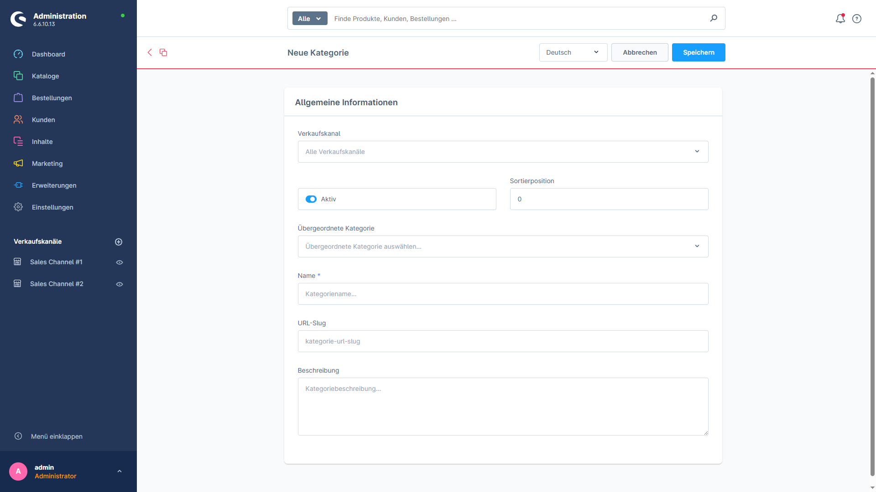The width and height of the screenshot is (876, 492).
Task: Open the Dashboard gauge icon
Action: 18,54
